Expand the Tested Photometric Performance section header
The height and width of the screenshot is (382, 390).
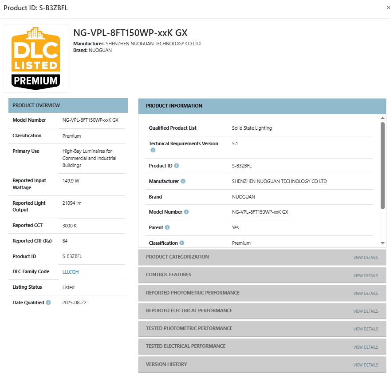tap(262, 329)
